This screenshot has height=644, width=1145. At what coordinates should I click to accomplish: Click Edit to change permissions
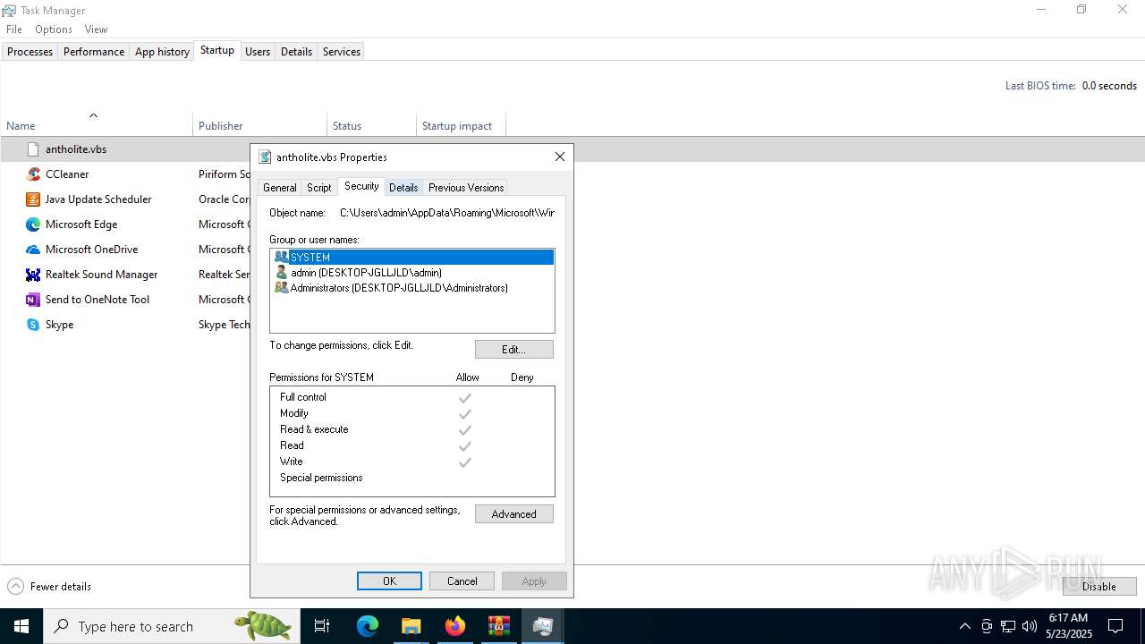[x=514, y=350]
